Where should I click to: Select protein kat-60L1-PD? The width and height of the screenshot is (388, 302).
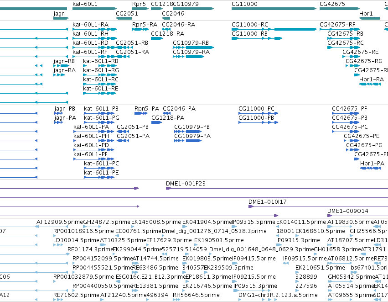pyautogui.click(x=91, y=146)
